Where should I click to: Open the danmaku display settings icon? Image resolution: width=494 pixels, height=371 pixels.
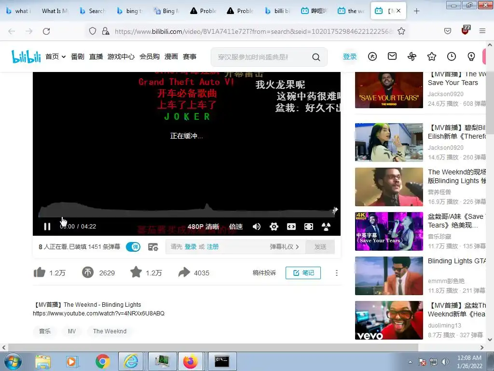click(x=153, y=247)
